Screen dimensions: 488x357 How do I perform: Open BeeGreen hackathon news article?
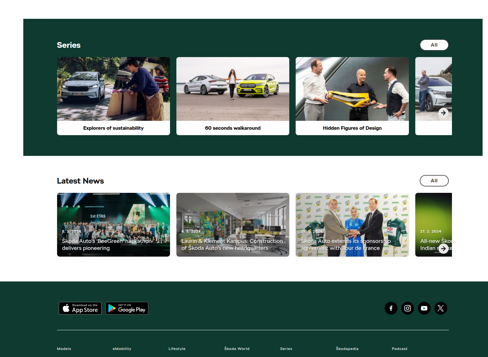pyautogui.click(x=114, y=225)
